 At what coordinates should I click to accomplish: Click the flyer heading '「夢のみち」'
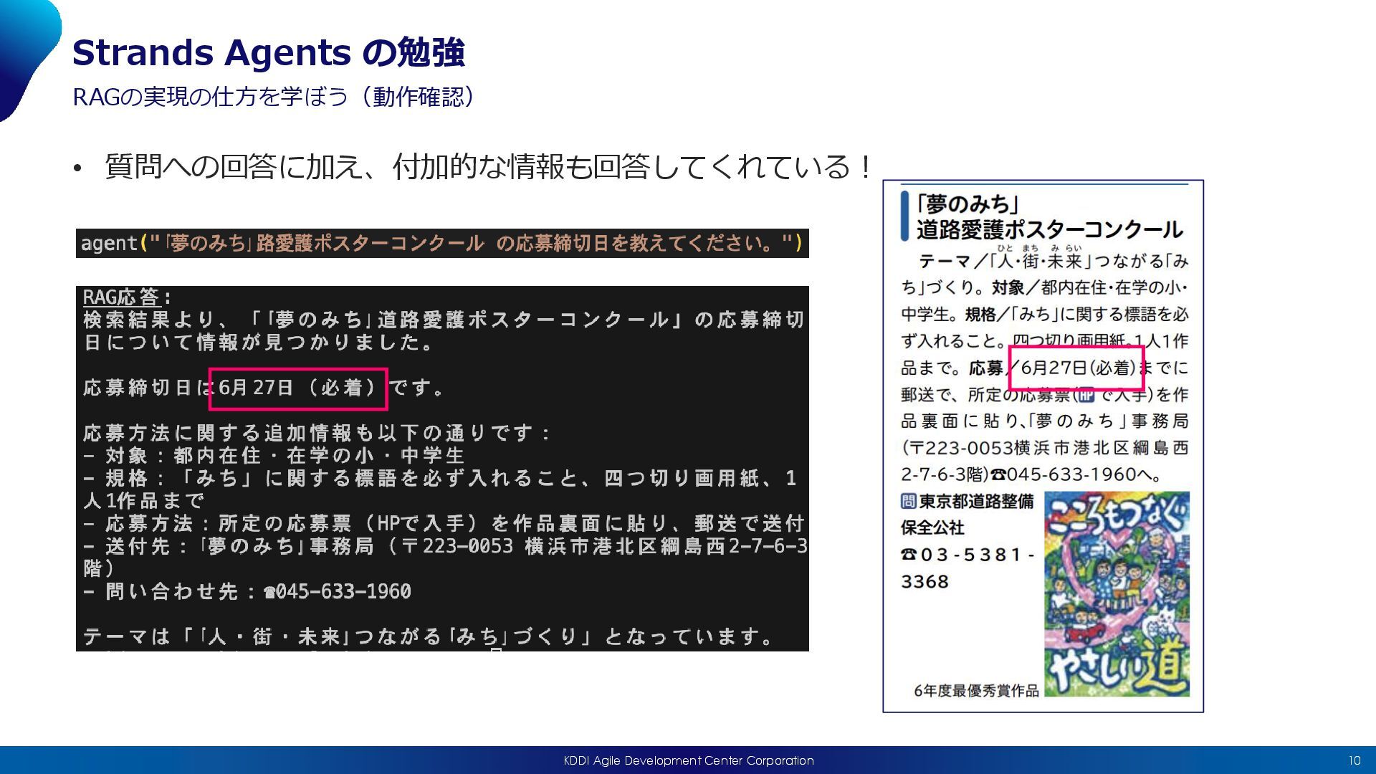(x=967, y=204)
